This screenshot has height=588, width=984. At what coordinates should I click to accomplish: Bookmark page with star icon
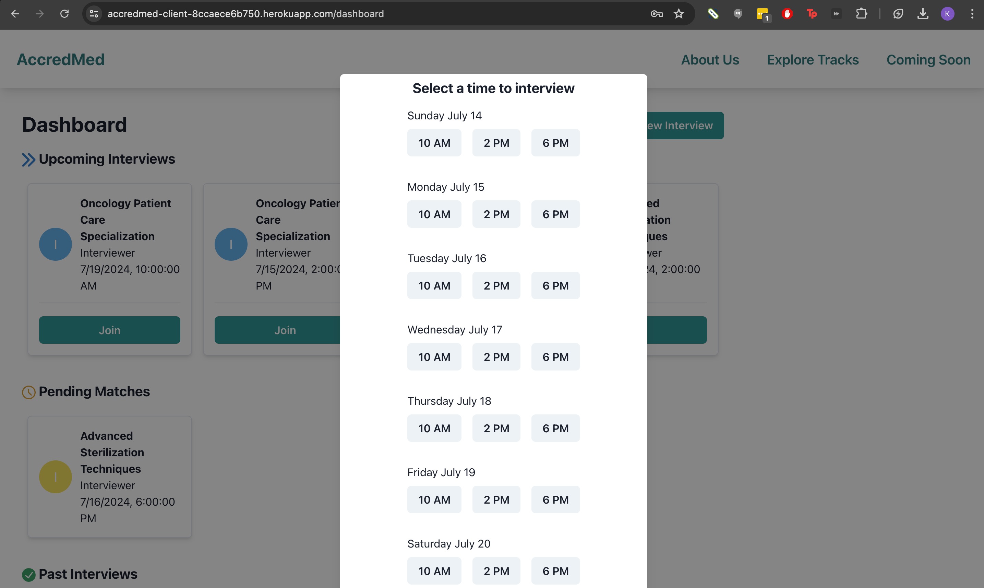click(x=679, y=14)
